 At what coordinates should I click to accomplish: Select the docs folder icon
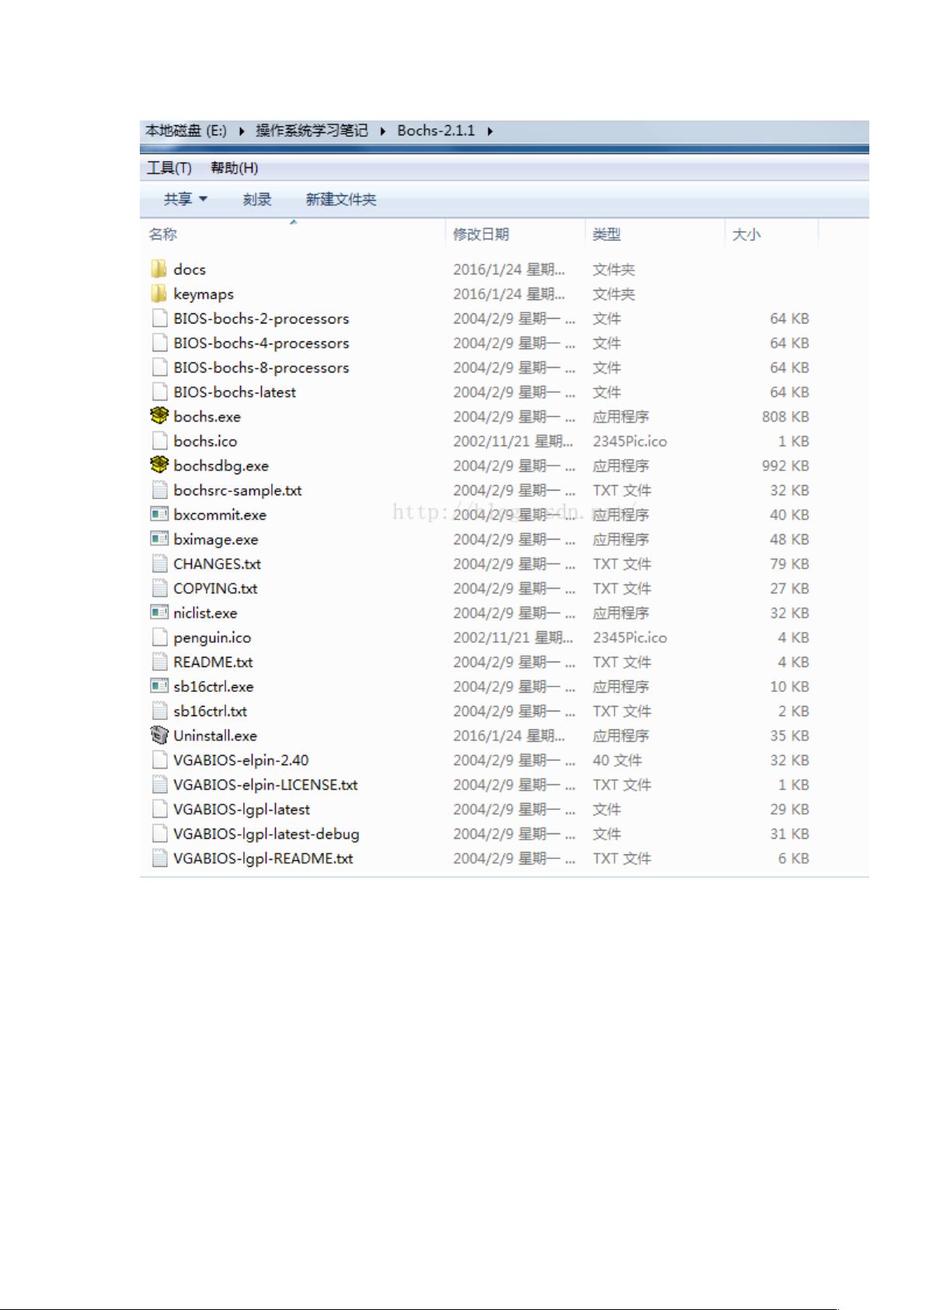click(159, 269)
